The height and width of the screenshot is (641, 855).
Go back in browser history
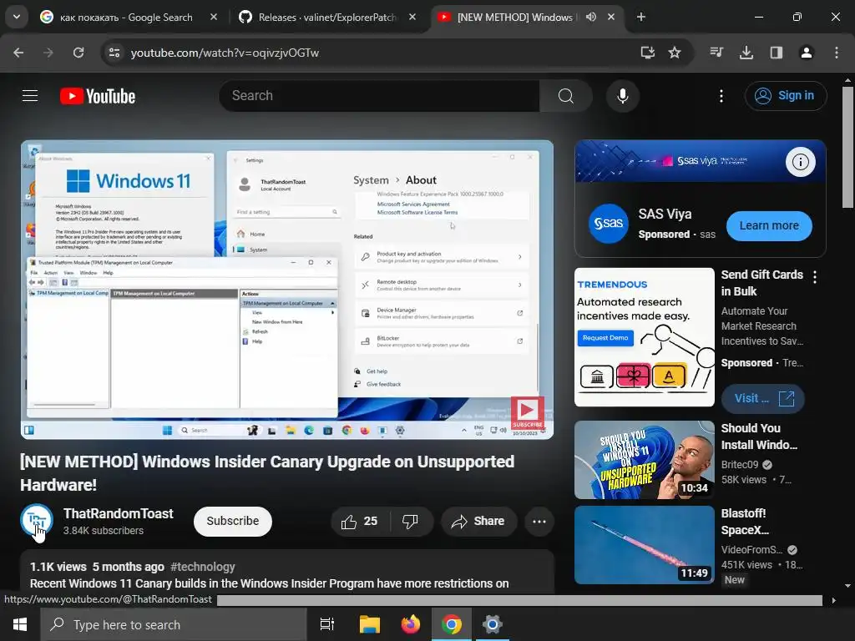tap(18, 53)
